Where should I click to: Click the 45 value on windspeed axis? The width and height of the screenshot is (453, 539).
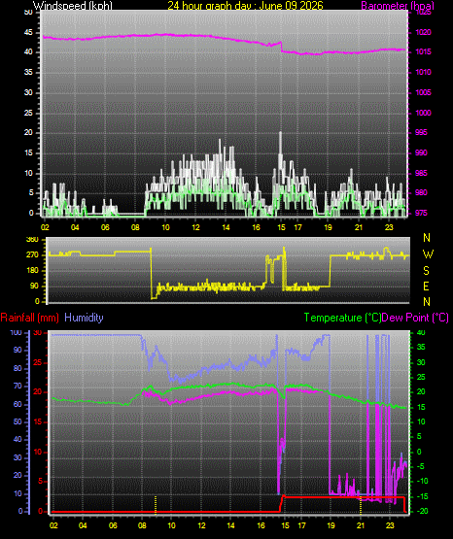tap(28, 32)
